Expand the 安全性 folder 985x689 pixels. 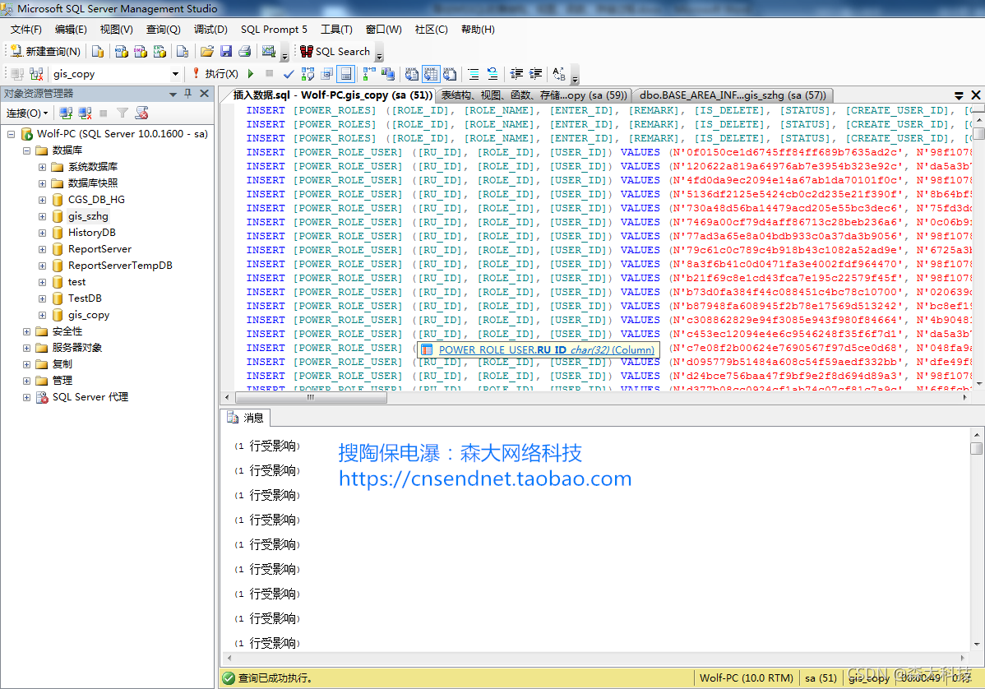pos(26,331)
